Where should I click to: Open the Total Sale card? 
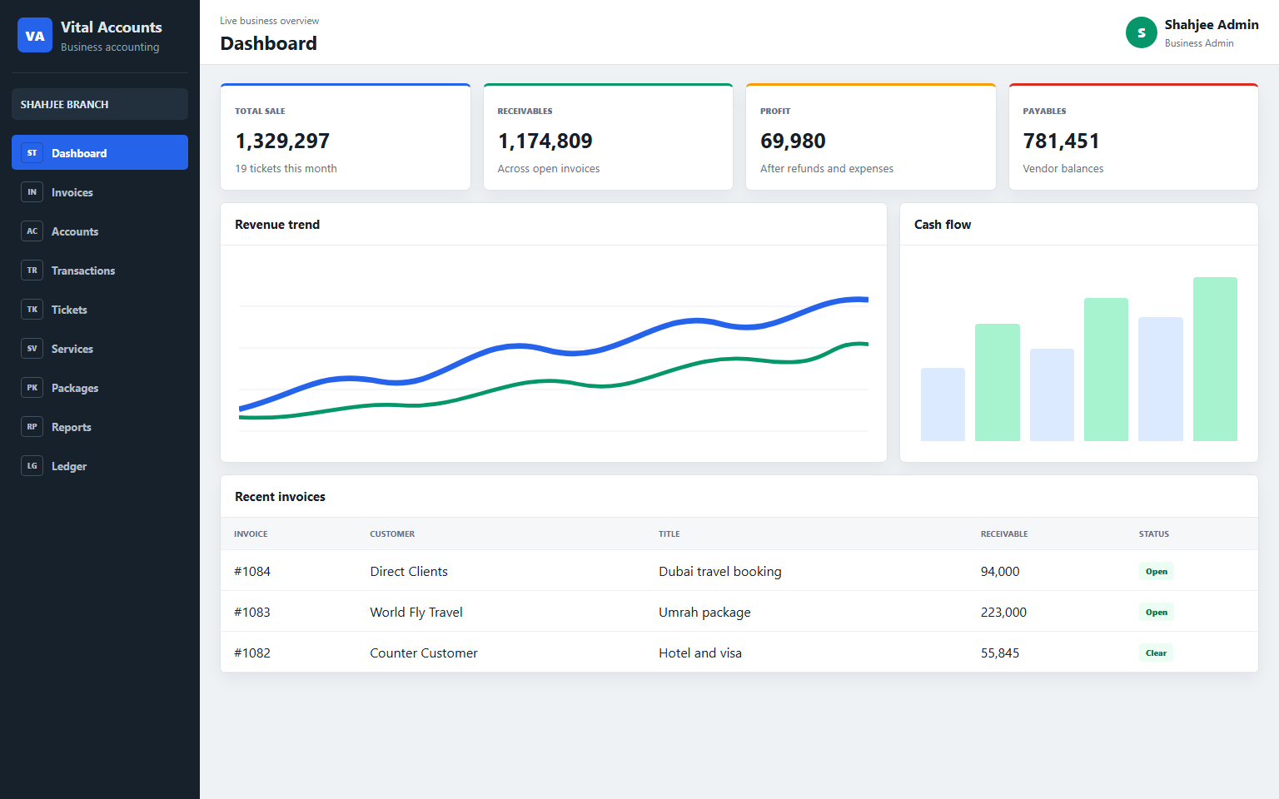(x=346, y=136)
